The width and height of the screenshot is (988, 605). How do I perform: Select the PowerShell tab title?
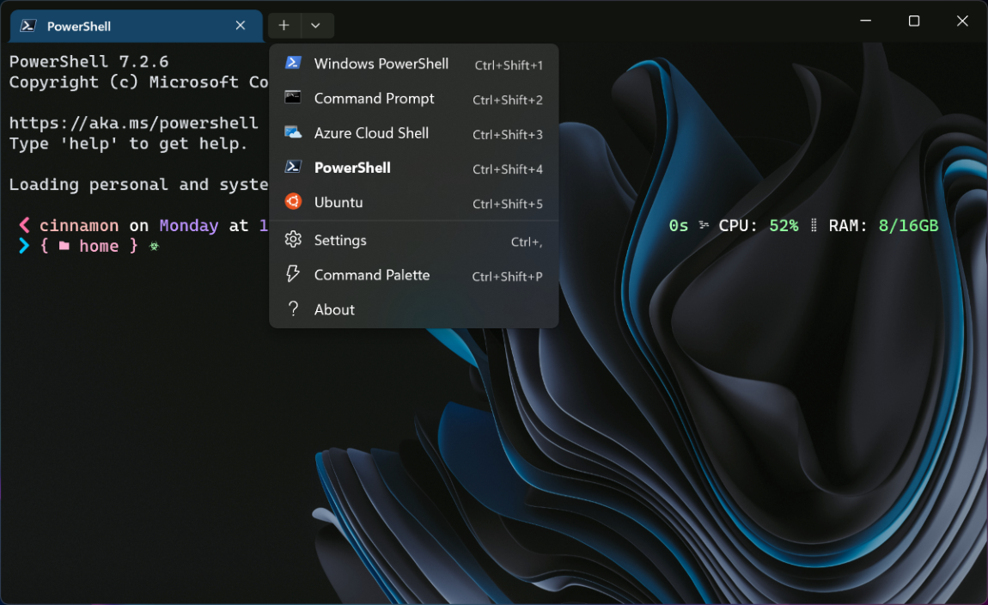79,27
